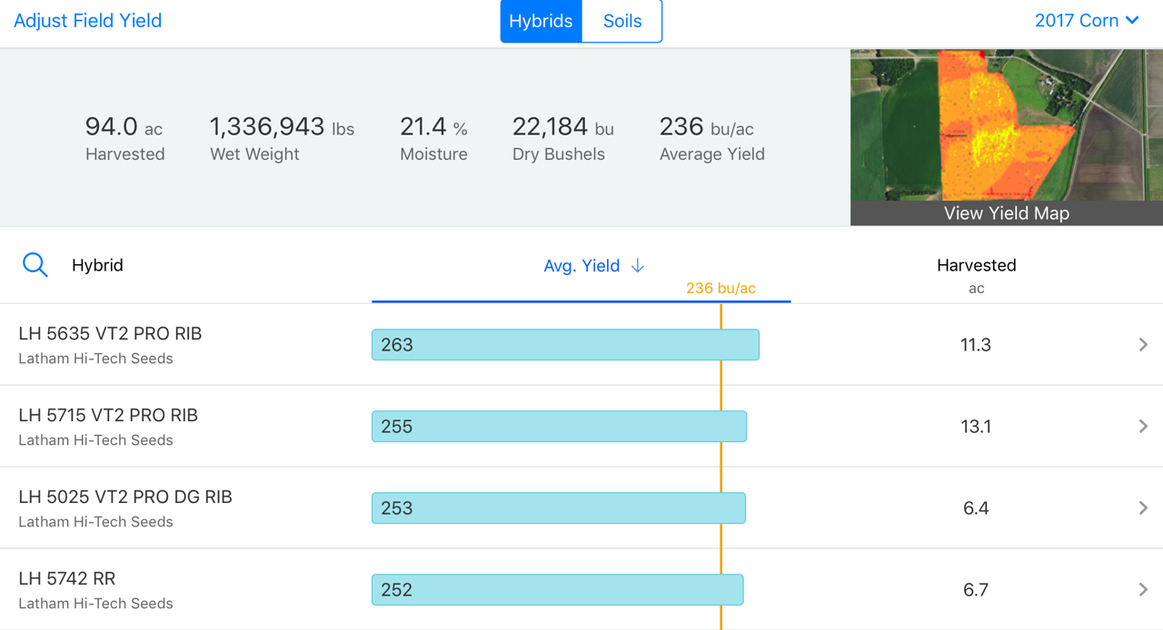
Task: Click the Hybrid column header
Action: coord(97,265)
